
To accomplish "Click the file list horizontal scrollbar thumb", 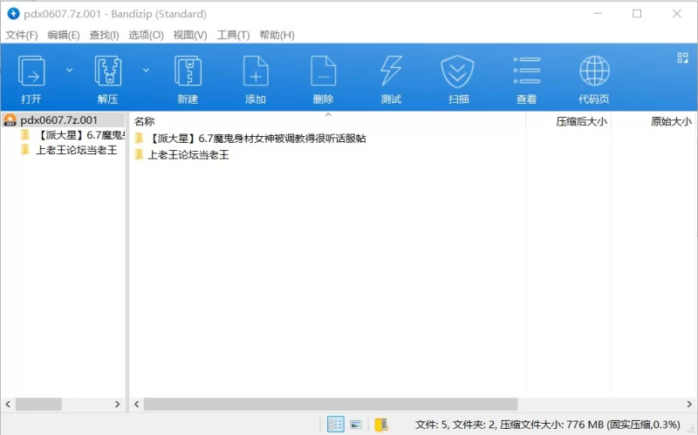I will point(331,404).
